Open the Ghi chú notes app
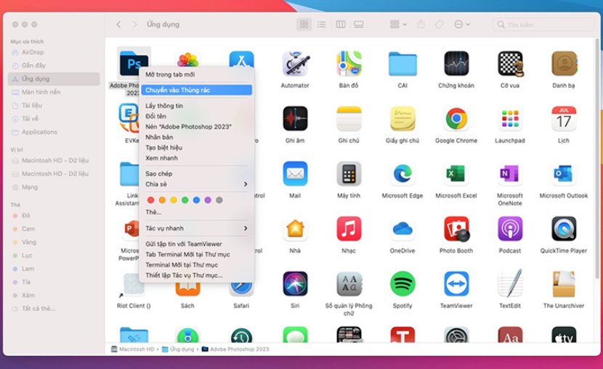The image size is (603, 369). (349, 118)
